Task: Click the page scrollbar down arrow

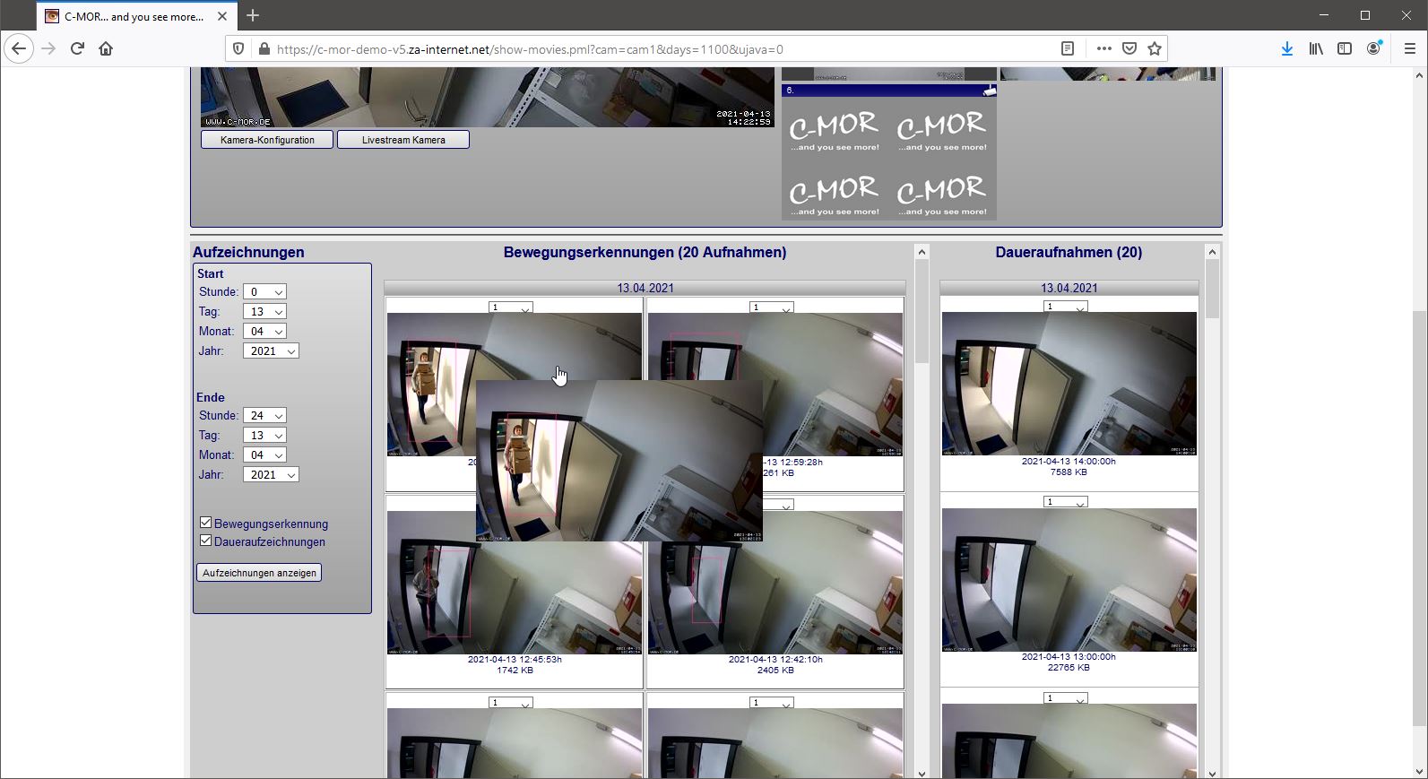Action: (1419, 770)
